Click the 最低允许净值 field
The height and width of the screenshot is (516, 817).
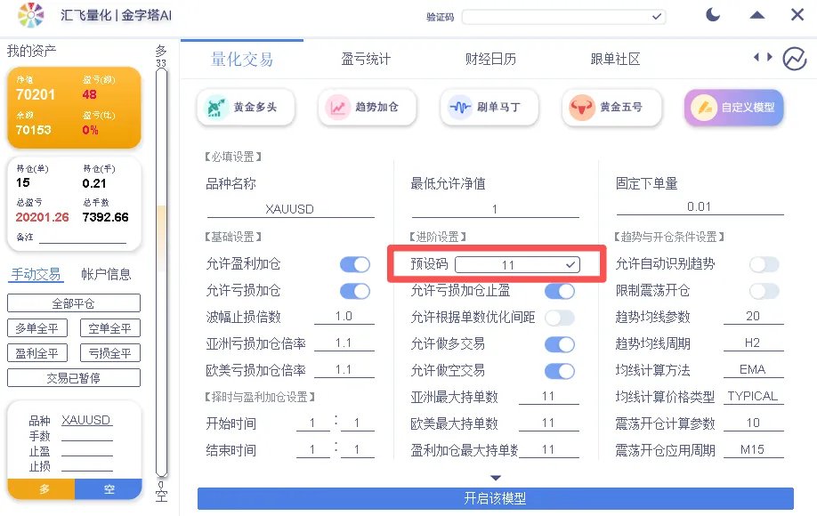495,209
